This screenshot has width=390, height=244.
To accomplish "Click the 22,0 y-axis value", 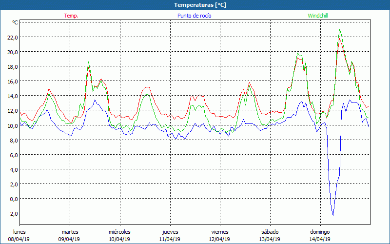I will [x=13, y=38].
